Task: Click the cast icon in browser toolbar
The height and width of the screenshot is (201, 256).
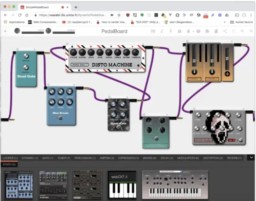Action: click(236, 15)
